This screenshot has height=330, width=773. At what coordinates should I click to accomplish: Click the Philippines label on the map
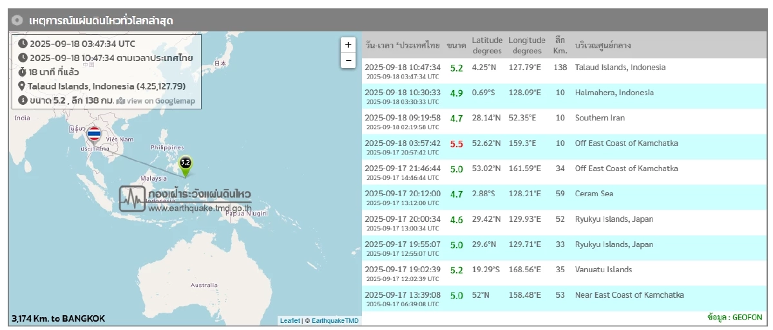tap(167, 147)
